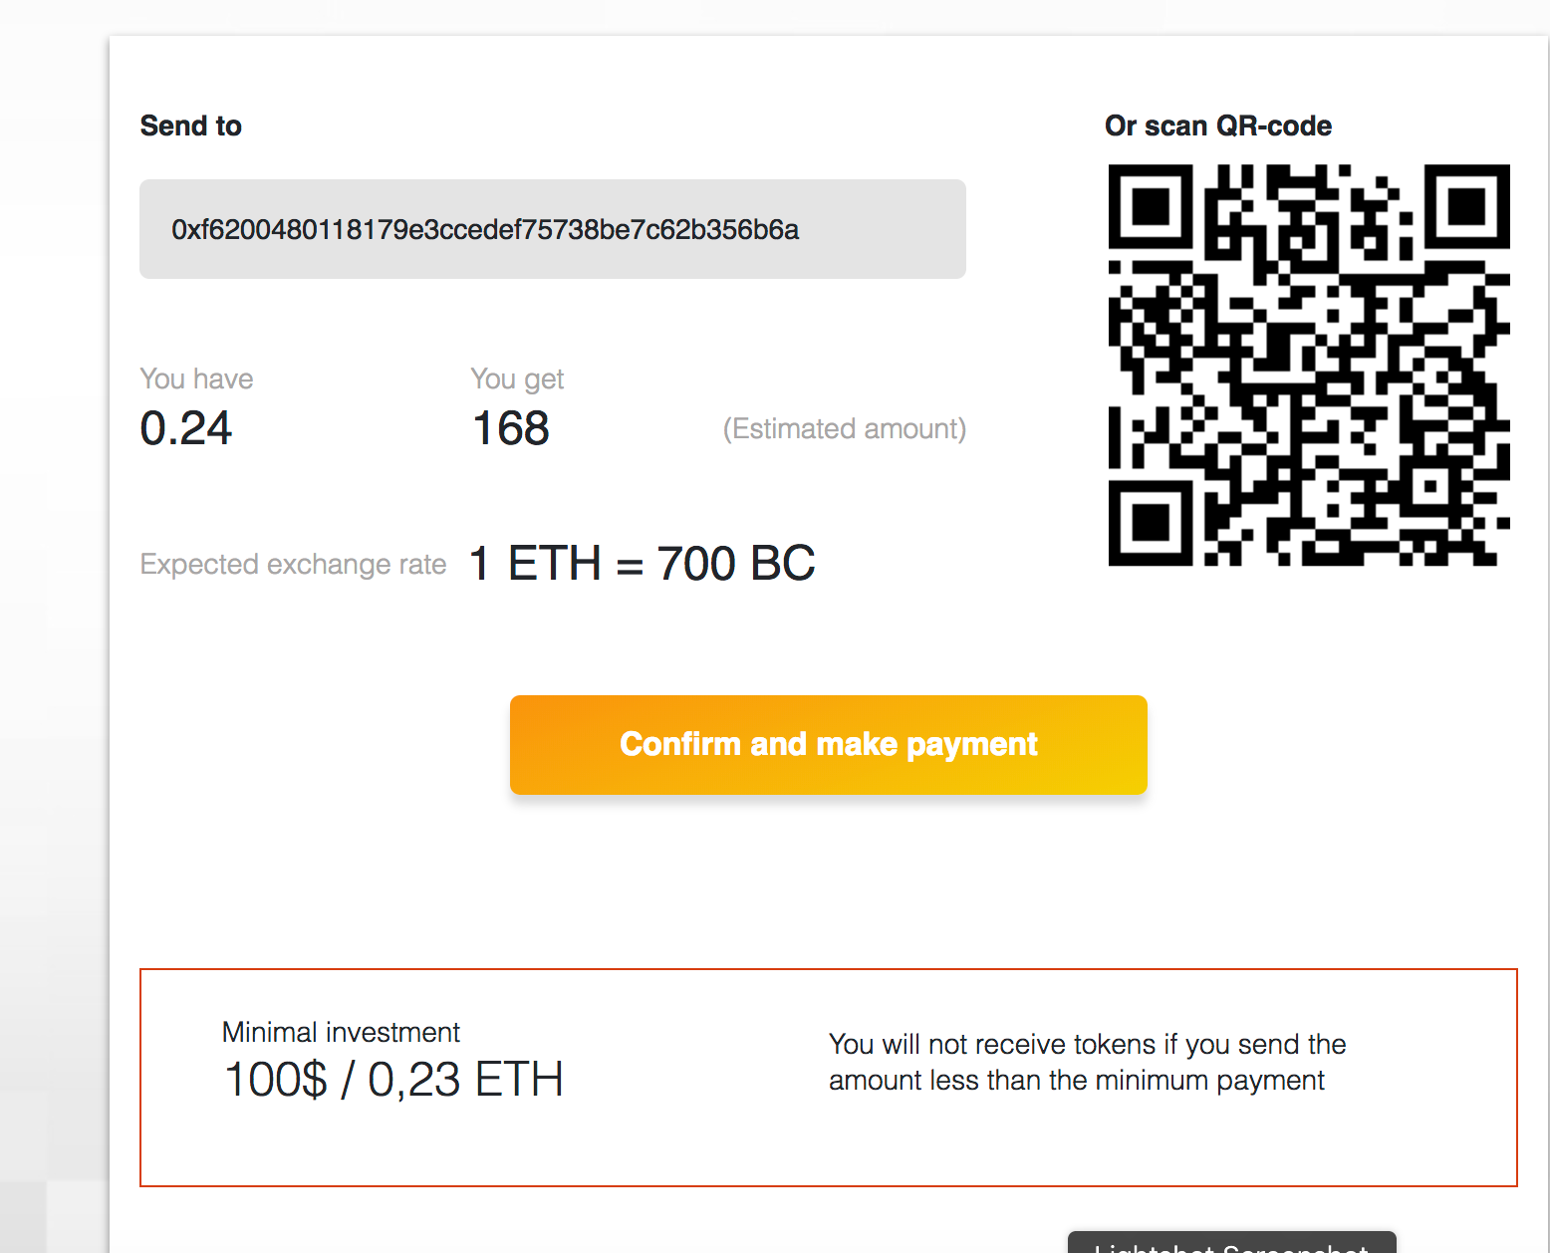Click the top-left QR finder square
The width and height of the screenshot is (1550, 1253).
click(1151, 206)
